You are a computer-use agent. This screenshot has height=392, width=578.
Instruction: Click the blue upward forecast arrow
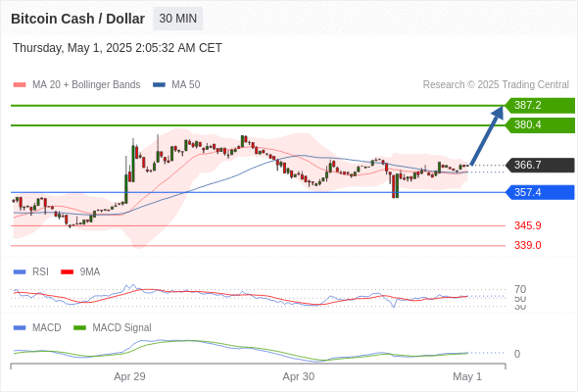[x=487, y=135]
